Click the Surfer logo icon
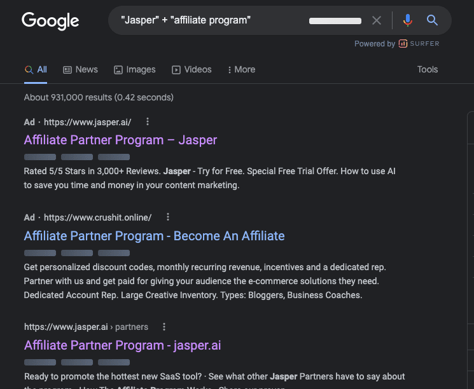Screen dimensions: 474x389 coord(403,43)
